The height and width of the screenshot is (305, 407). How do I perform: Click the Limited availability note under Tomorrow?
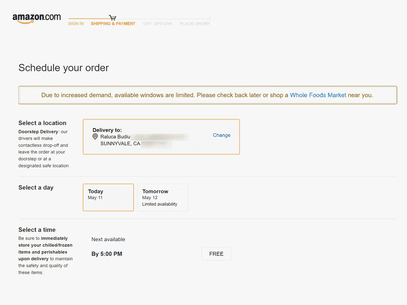(160, 204)
